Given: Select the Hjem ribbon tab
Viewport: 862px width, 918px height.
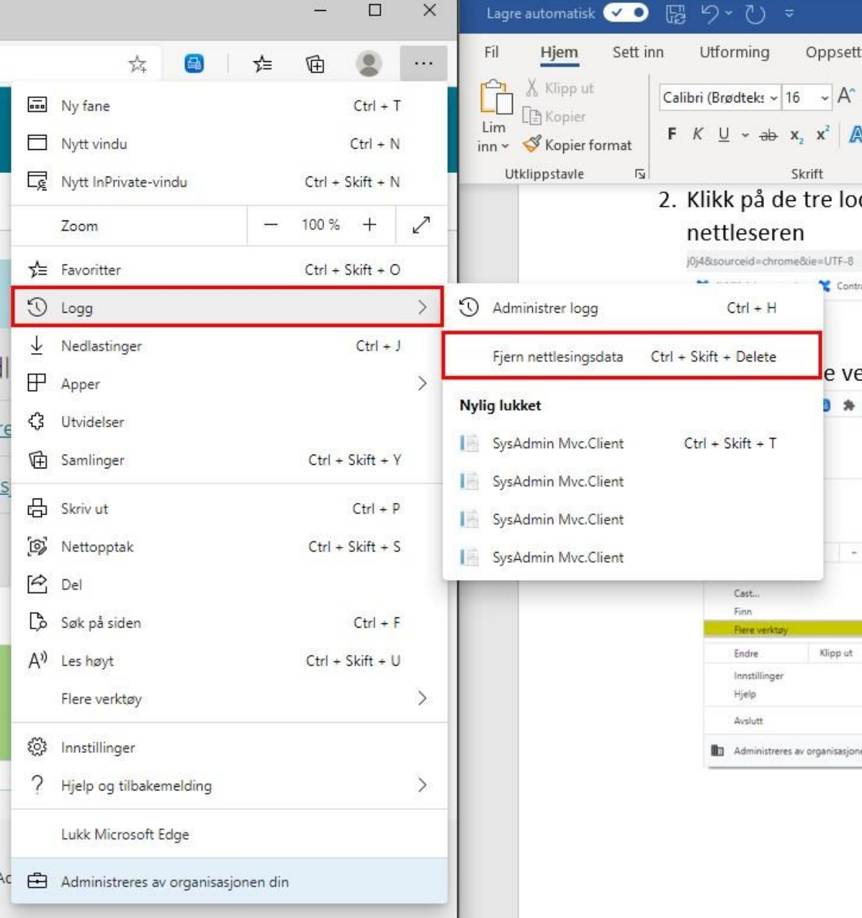Looking at the screenshot, I should coord(559,52).
